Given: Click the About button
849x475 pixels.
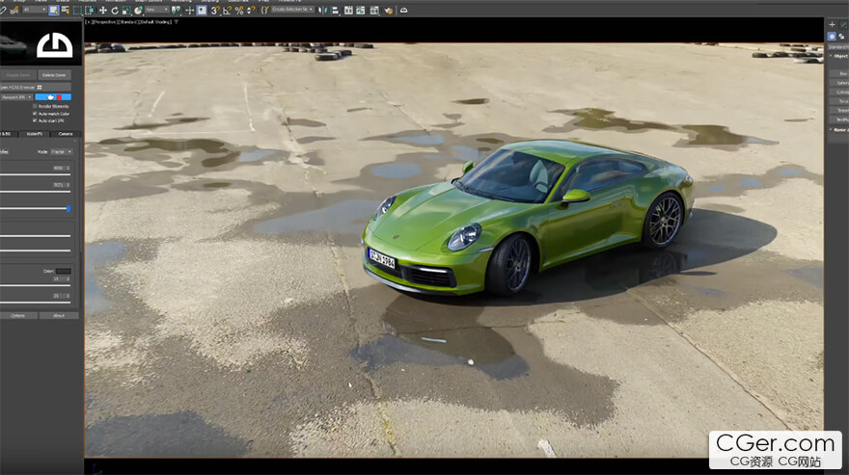Looking at the screenshot, I should [59, 315].
